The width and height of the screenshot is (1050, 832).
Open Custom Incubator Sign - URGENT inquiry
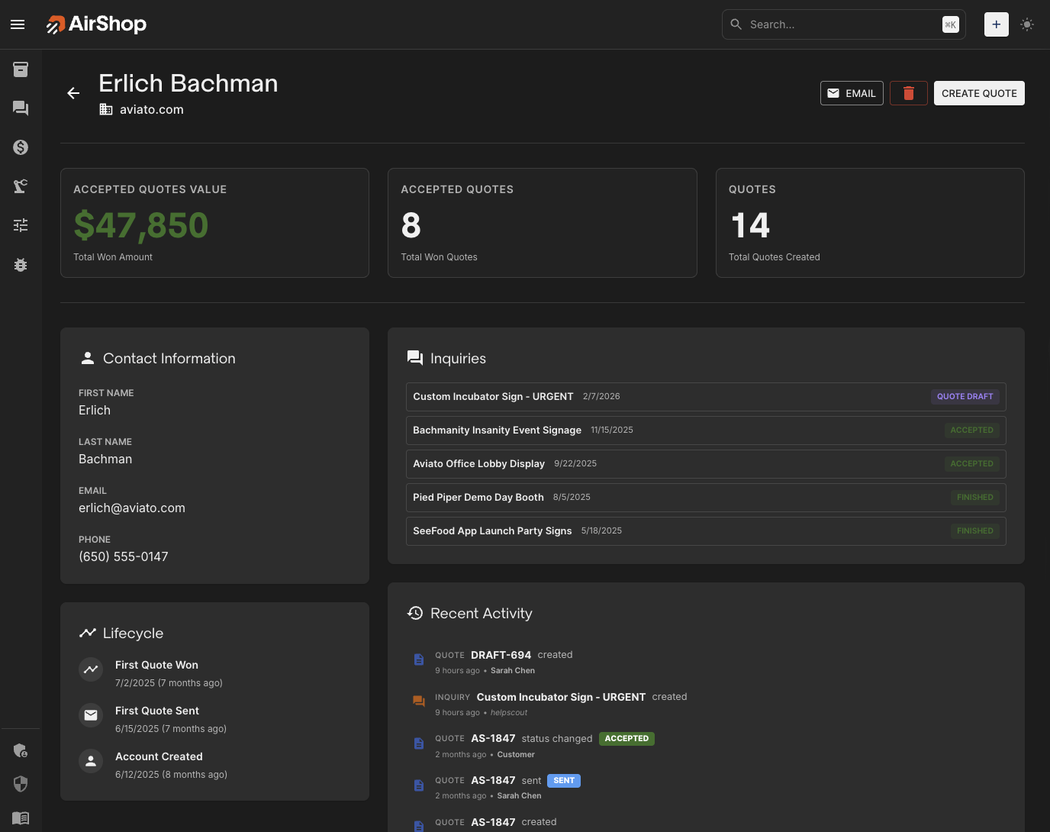pyautogui.click(x=493, y=397)
